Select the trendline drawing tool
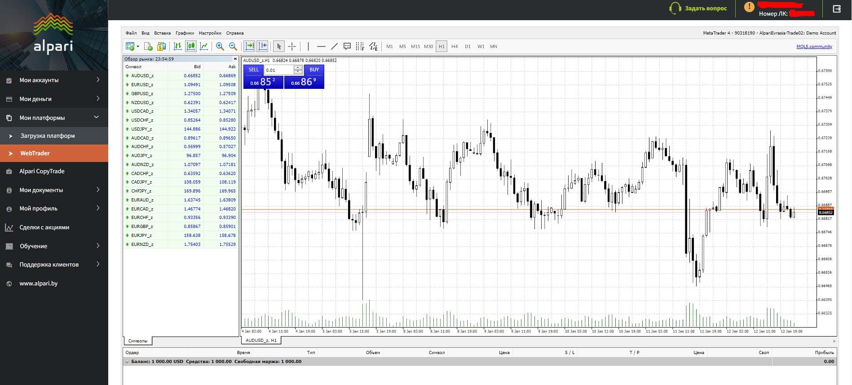Screen dimensions: 852x385 click(x=334, y=46)
